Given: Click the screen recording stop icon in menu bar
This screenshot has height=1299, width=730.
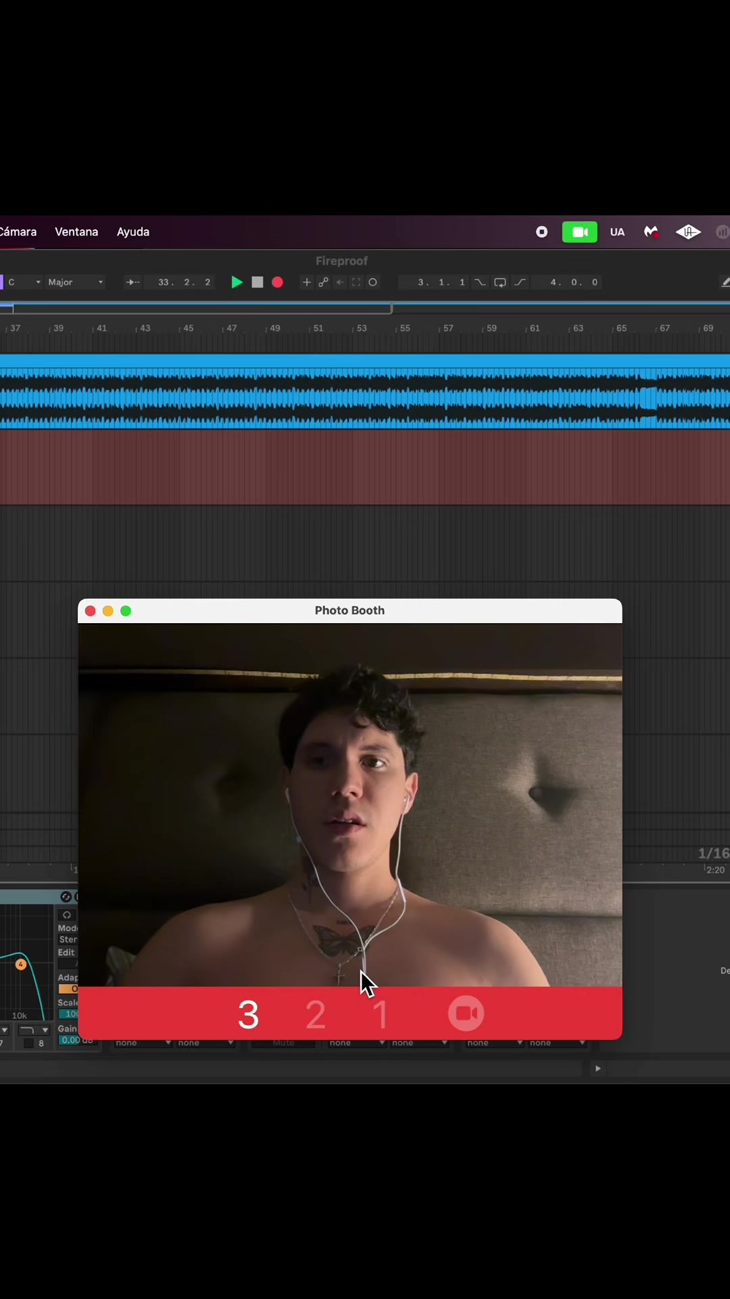Looking at the screenshot, I should tap(541, 232).
